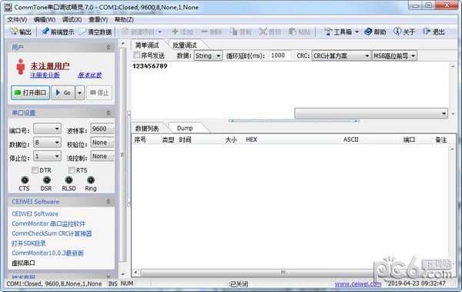Image resolution: width=462 pixels, height=292 pixels.
Task: Open the 版本比较 link
Action: pos(90,76)
